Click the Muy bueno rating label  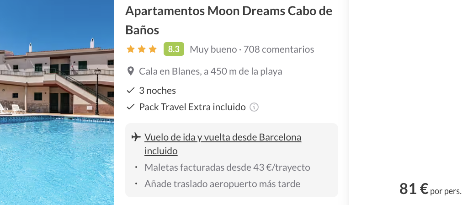click(213, 49)
